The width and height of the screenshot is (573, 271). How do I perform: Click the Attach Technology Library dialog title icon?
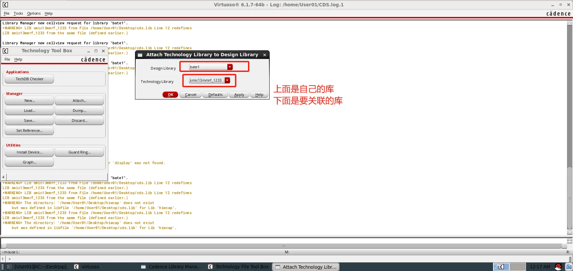click(140, 55)
